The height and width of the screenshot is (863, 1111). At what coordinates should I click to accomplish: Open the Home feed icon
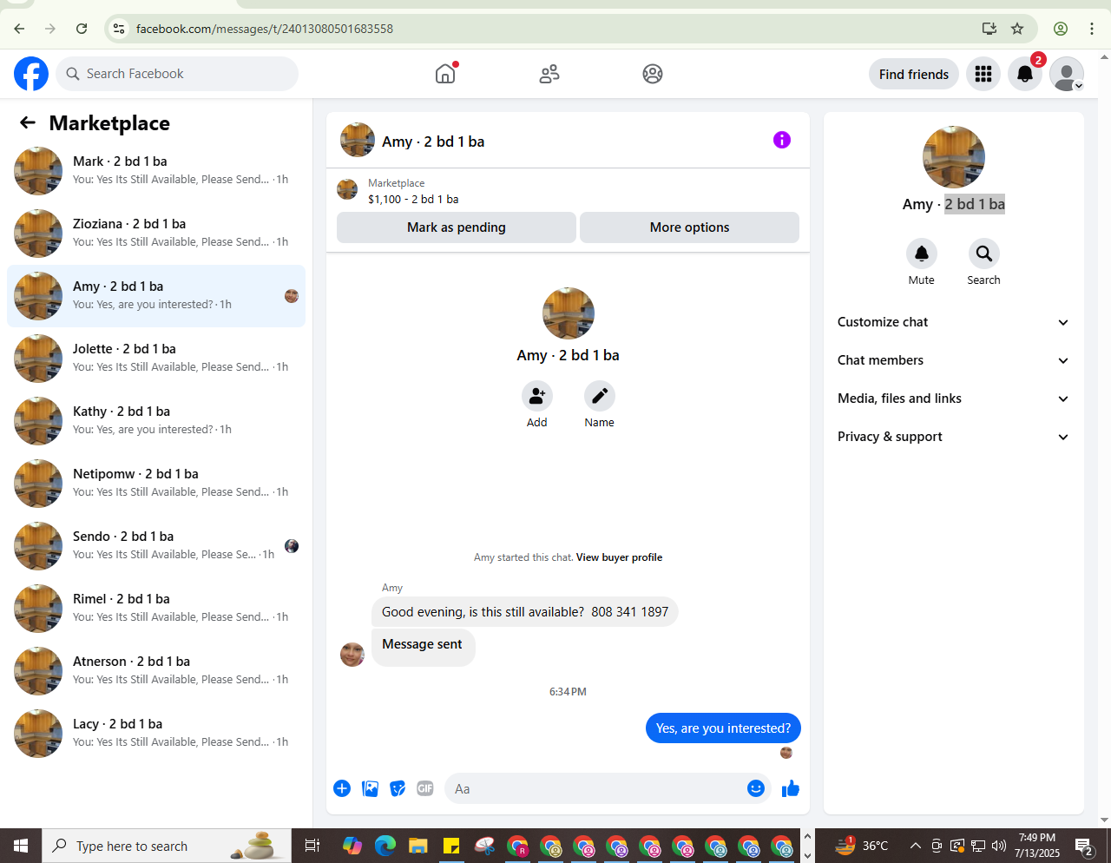pos(445,74)
